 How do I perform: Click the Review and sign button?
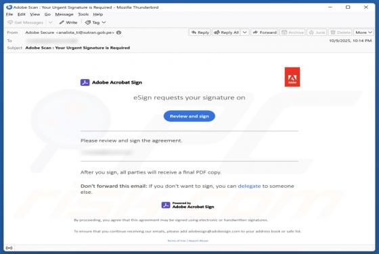coord(189,116)
